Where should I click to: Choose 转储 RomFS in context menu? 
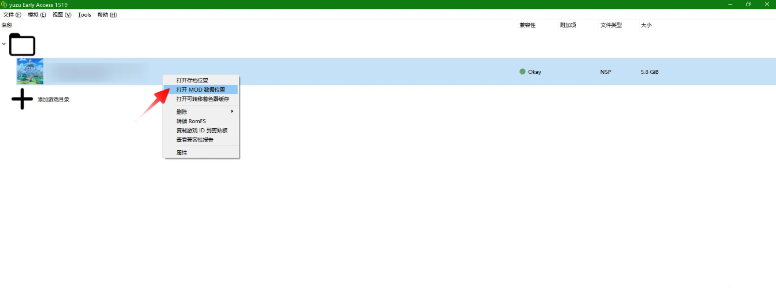(191, 121)
